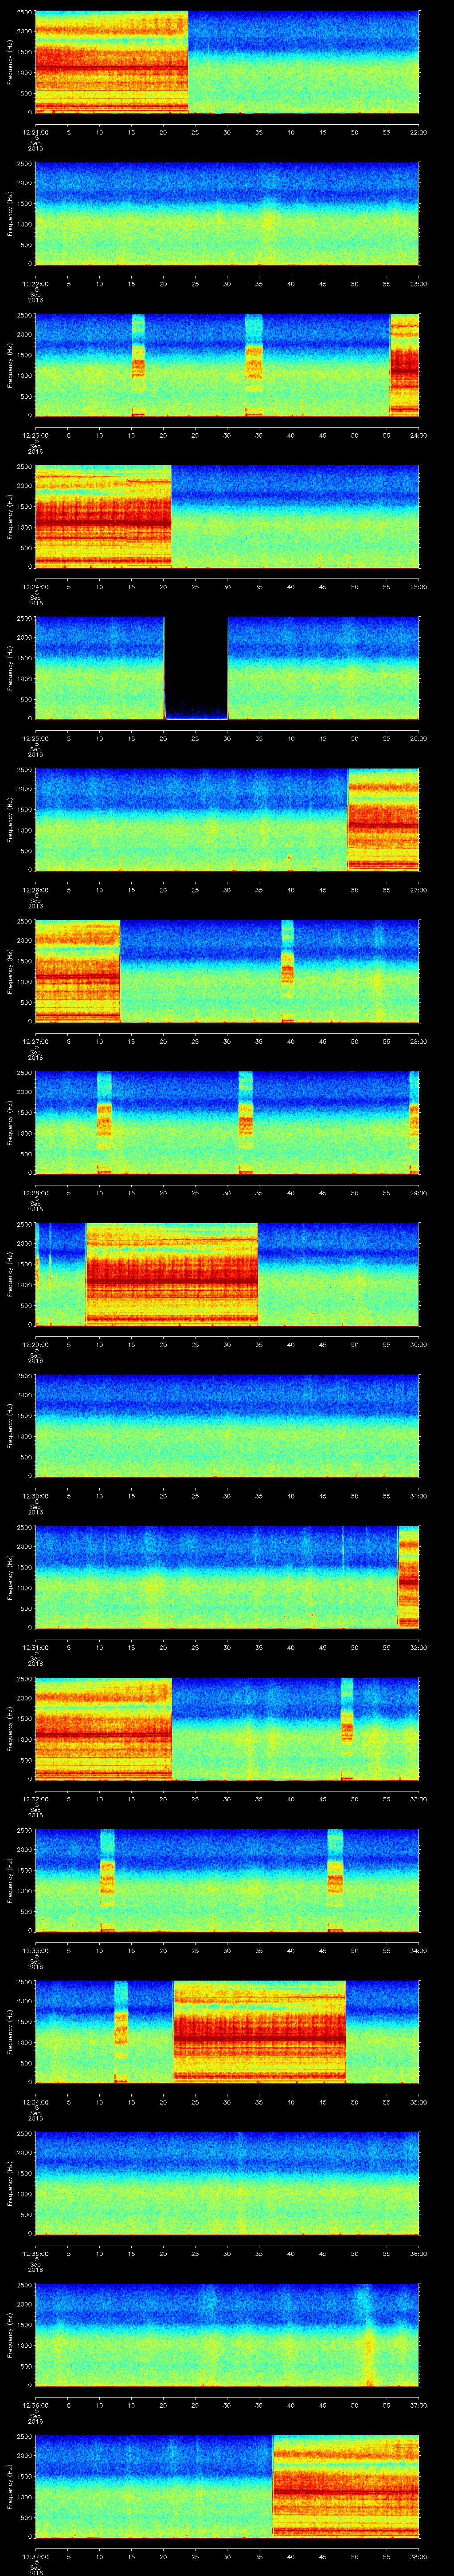The image size is (454, 2576).
Task: Click the red burst at the end of 12:26 panel
Action: 382,819
